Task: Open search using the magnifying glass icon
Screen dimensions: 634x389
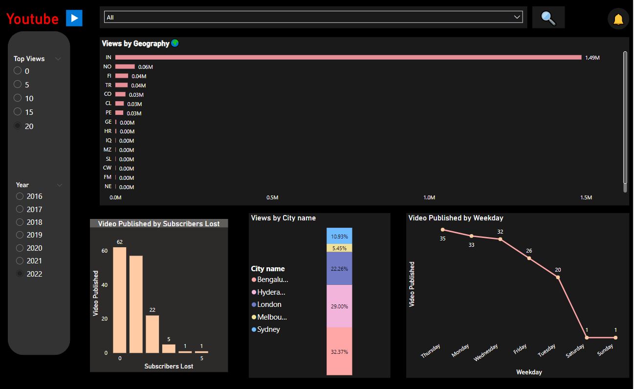Action: click(x=548, y=17)
